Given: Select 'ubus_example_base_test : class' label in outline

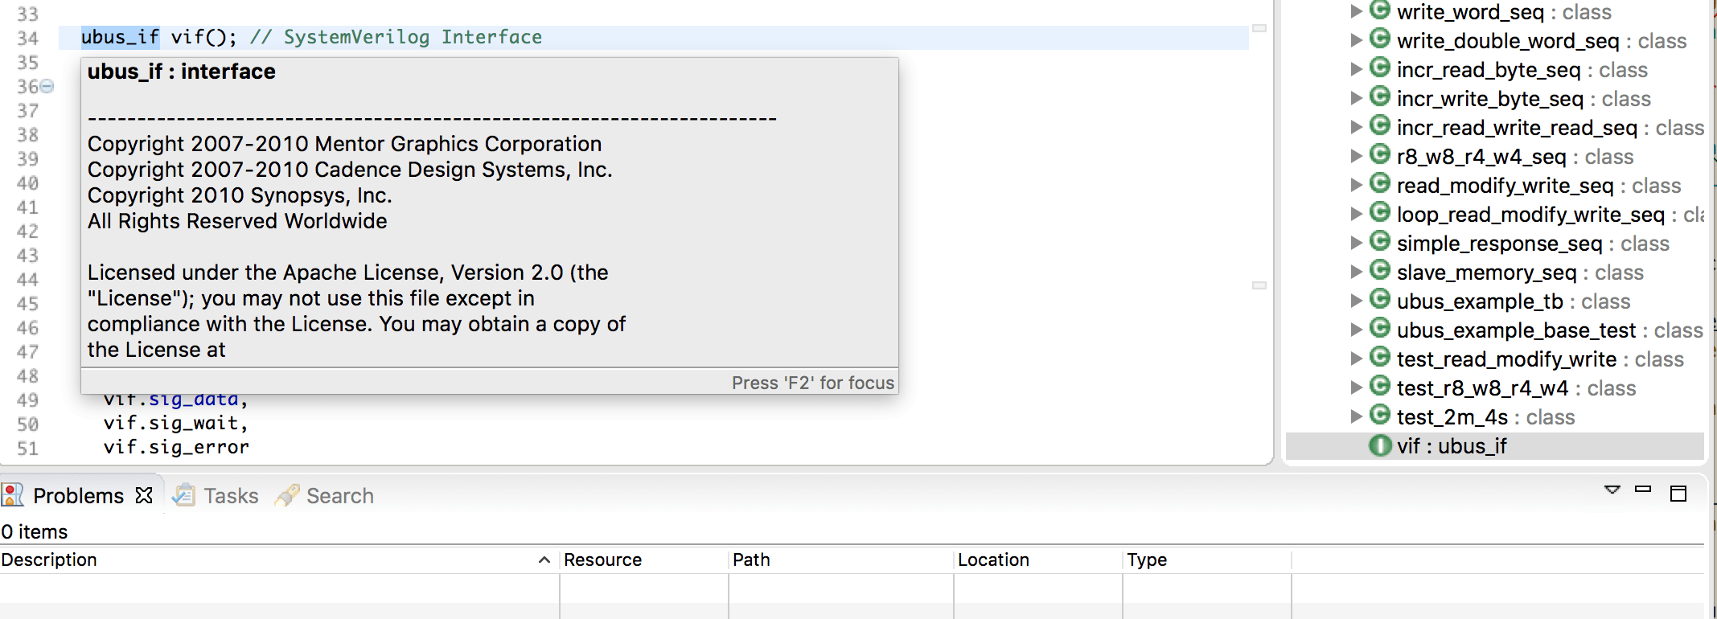Looking at the screenshot, I should coord(1550,330).
